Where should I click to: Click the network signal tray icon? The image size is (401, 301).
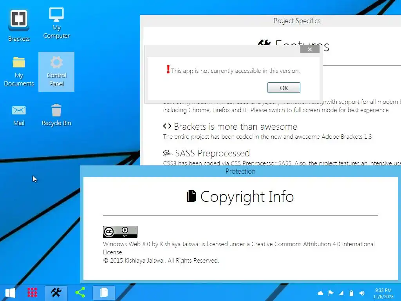tap(341, 293)
